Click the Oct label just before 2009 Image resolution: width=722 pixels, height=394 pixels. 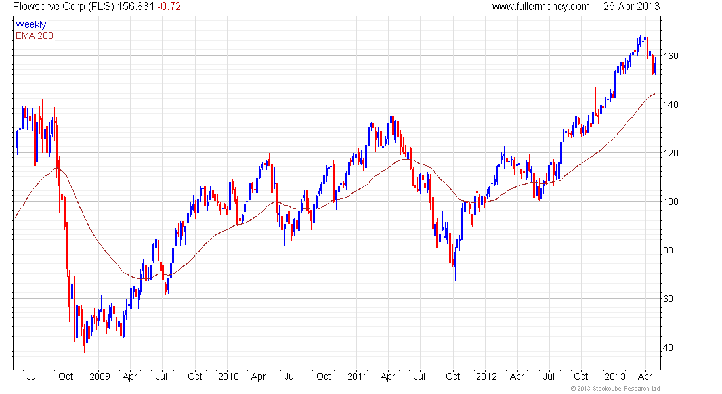tap(66, 376)
